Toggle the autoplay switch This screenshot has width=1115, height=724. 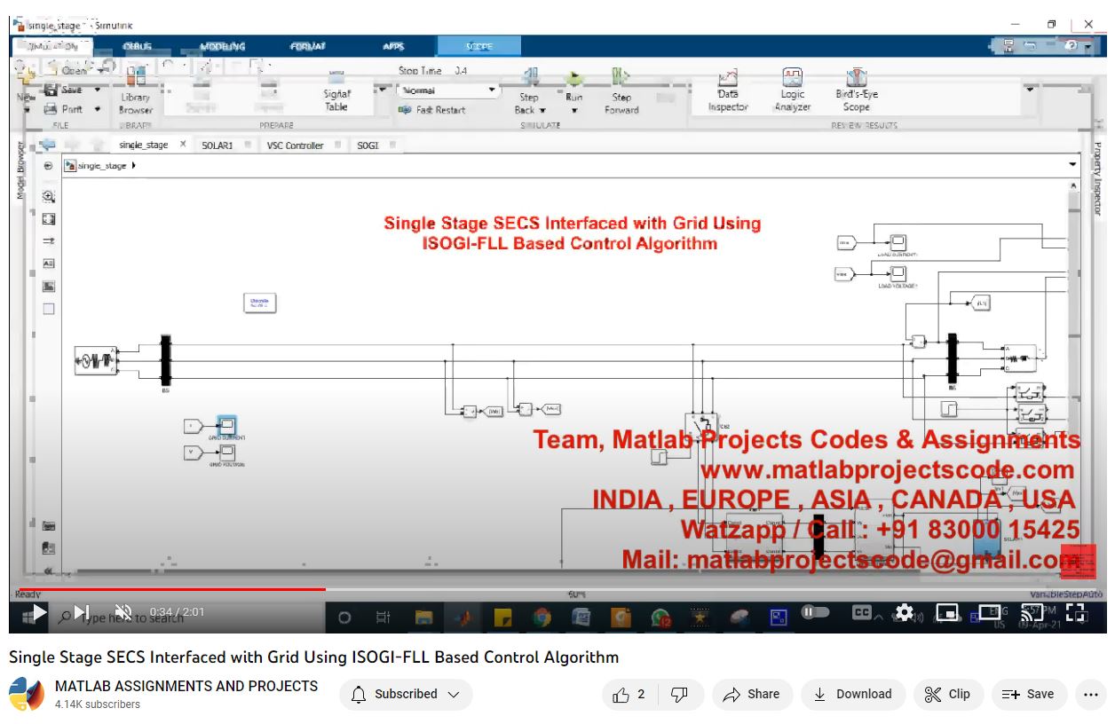[x=815, y=612]
